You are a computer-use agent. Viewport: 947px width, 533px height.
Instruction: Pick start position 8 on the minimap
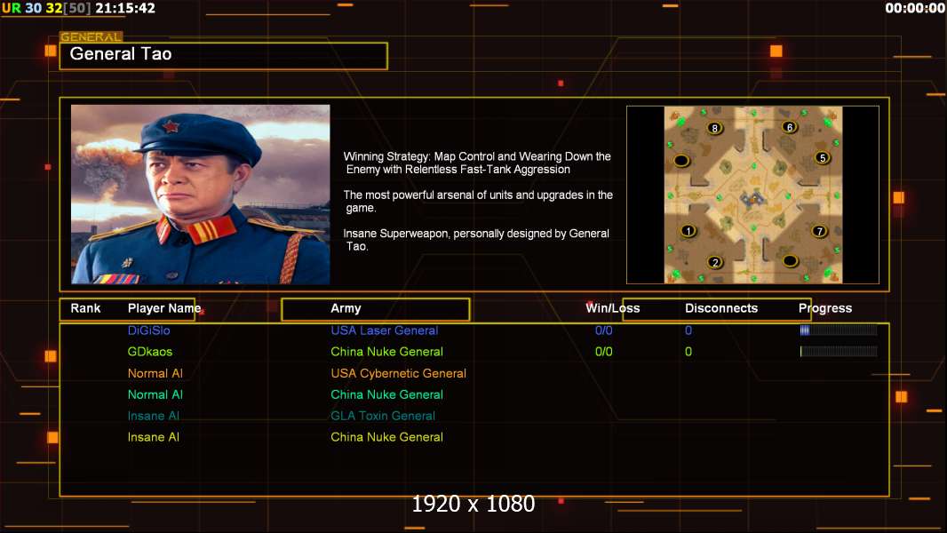coord(715,128)
